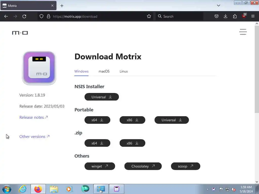Open the scoop package link
259x194 pixels.
(185, 166)
